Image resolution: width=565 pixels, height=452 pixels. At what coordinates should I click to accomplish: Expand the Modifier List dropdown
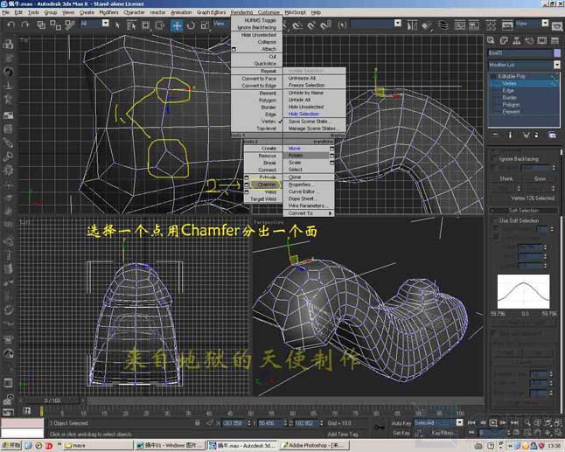tap(557, 65)
